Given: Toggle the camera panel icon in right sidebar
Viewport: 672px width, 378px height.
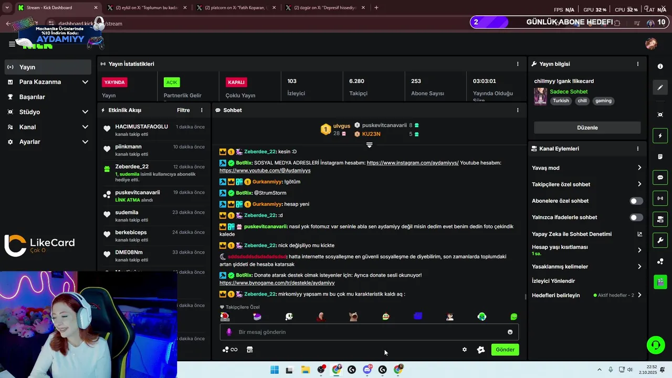Looking at the screenshot, I should [660, 219].
